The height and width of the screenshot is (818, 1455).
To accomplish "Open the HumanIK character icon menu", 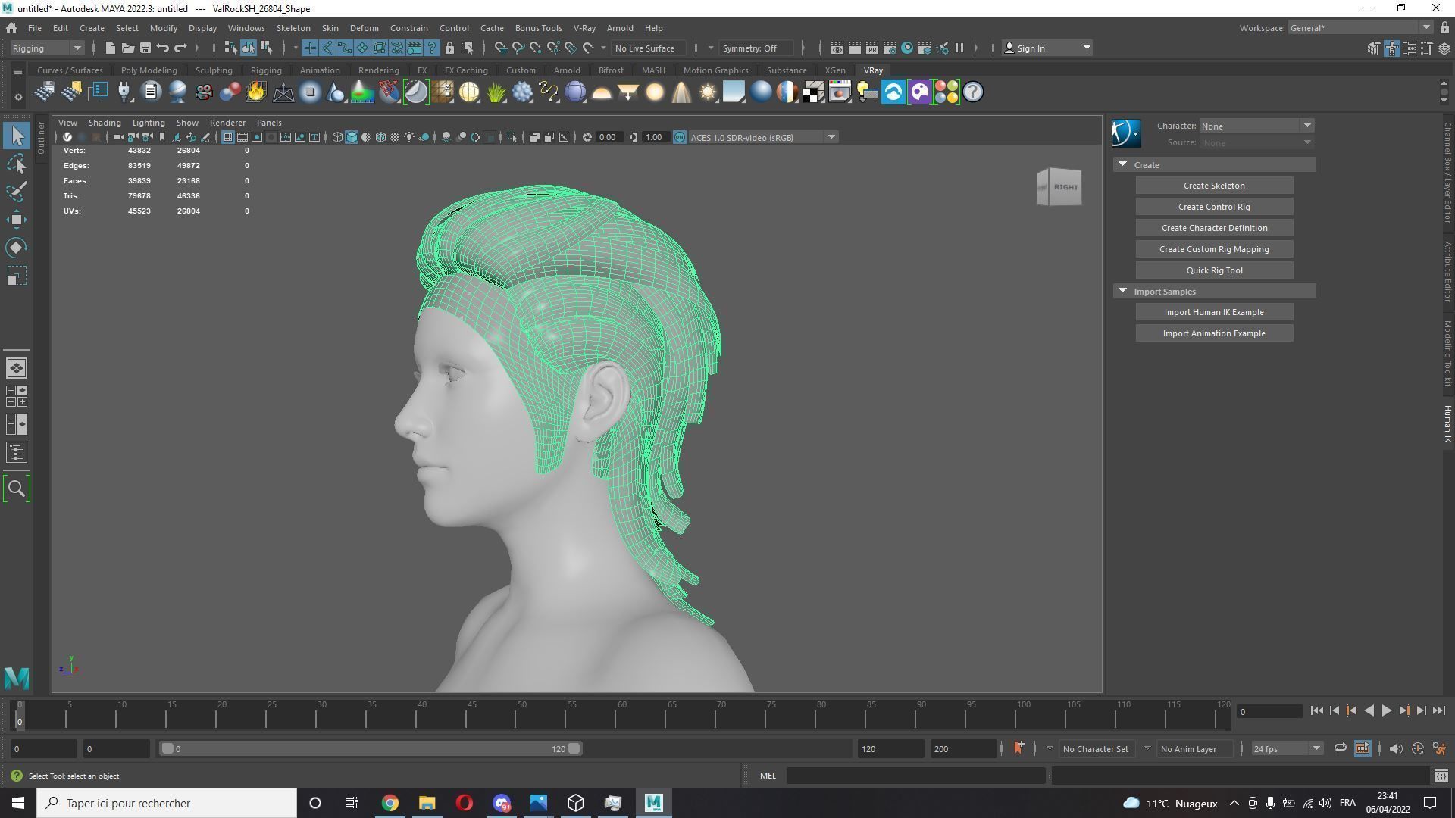I will point(1126,133).
